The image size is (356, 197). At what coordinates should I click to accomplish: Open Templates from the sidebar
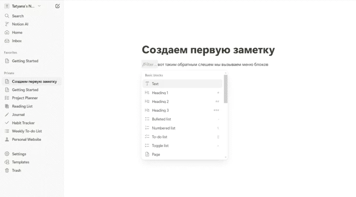tap(20, 162)
